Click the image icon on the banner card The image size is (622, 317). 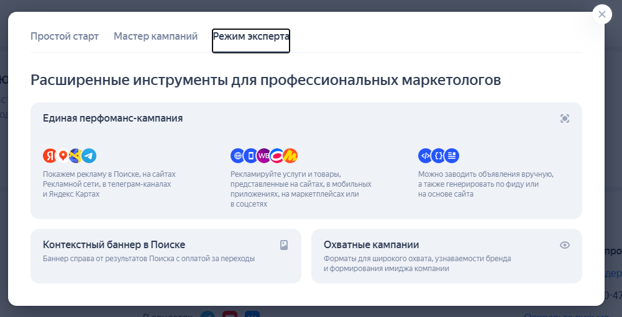click(284, 245)
